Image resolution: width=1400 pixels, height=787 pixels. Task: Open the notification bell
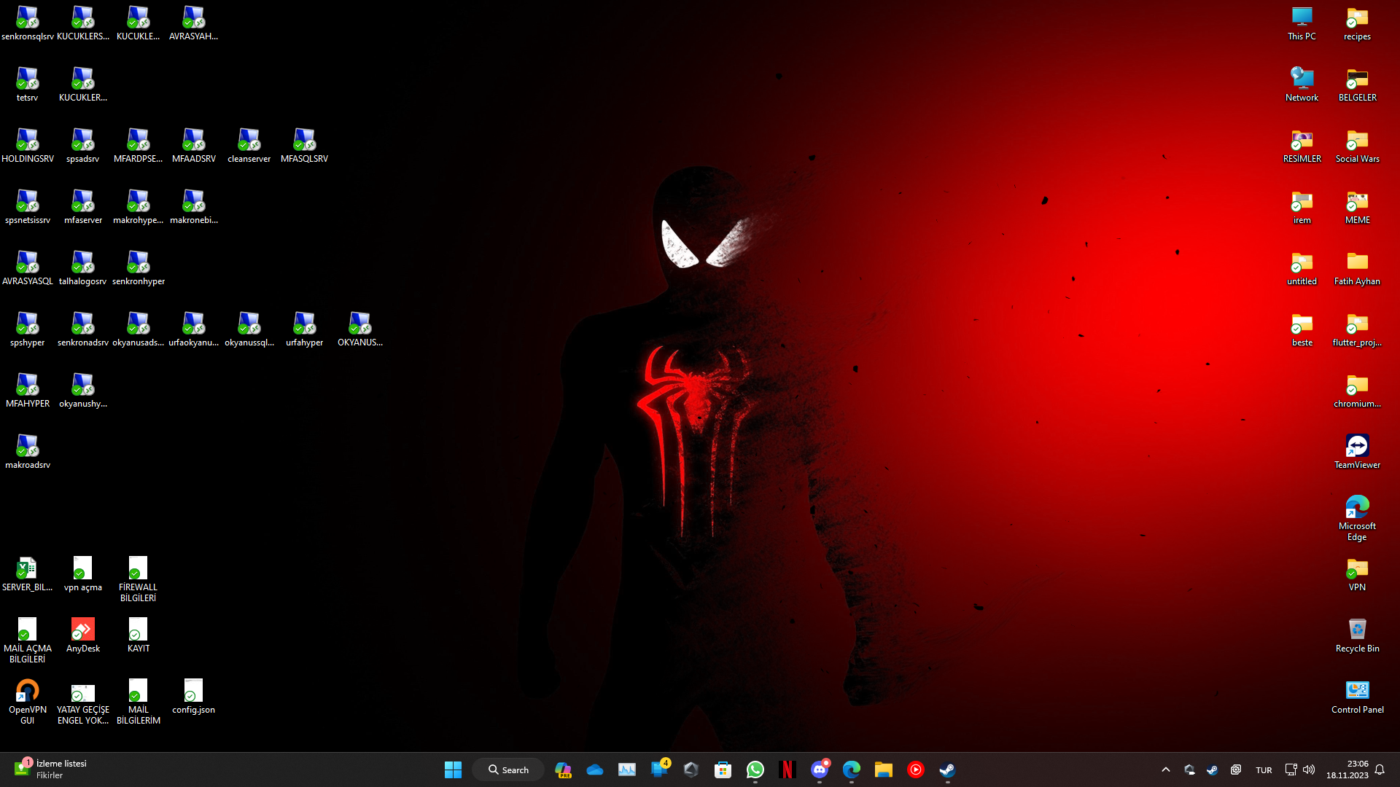pos(1380,770)
